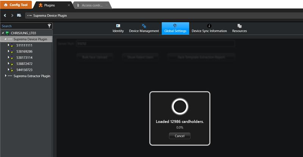Open the Device Management tab
The height and width of the screenshot is (157, 303).
(x=144, y=28)
